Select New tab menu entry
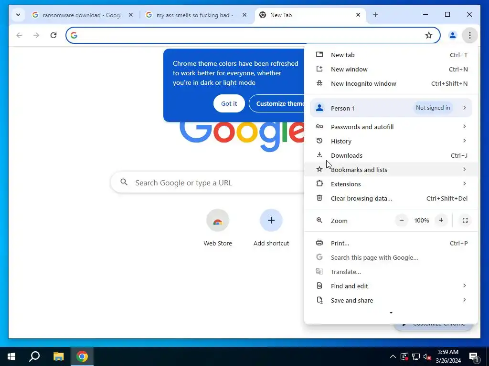This screenshot has width=489, height=366. (x=391, y=55)
